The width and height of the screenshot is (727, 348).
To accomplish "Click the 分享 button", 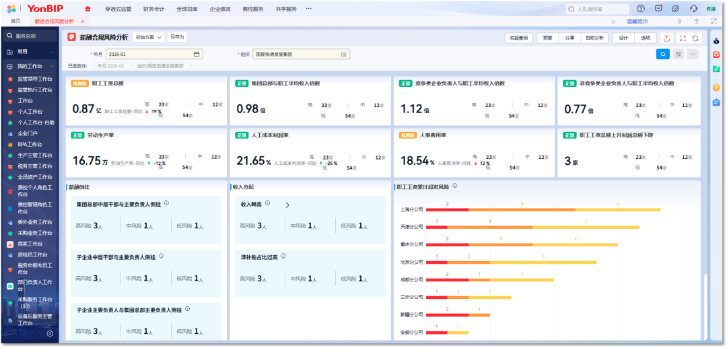I will (x=569, y=38).
